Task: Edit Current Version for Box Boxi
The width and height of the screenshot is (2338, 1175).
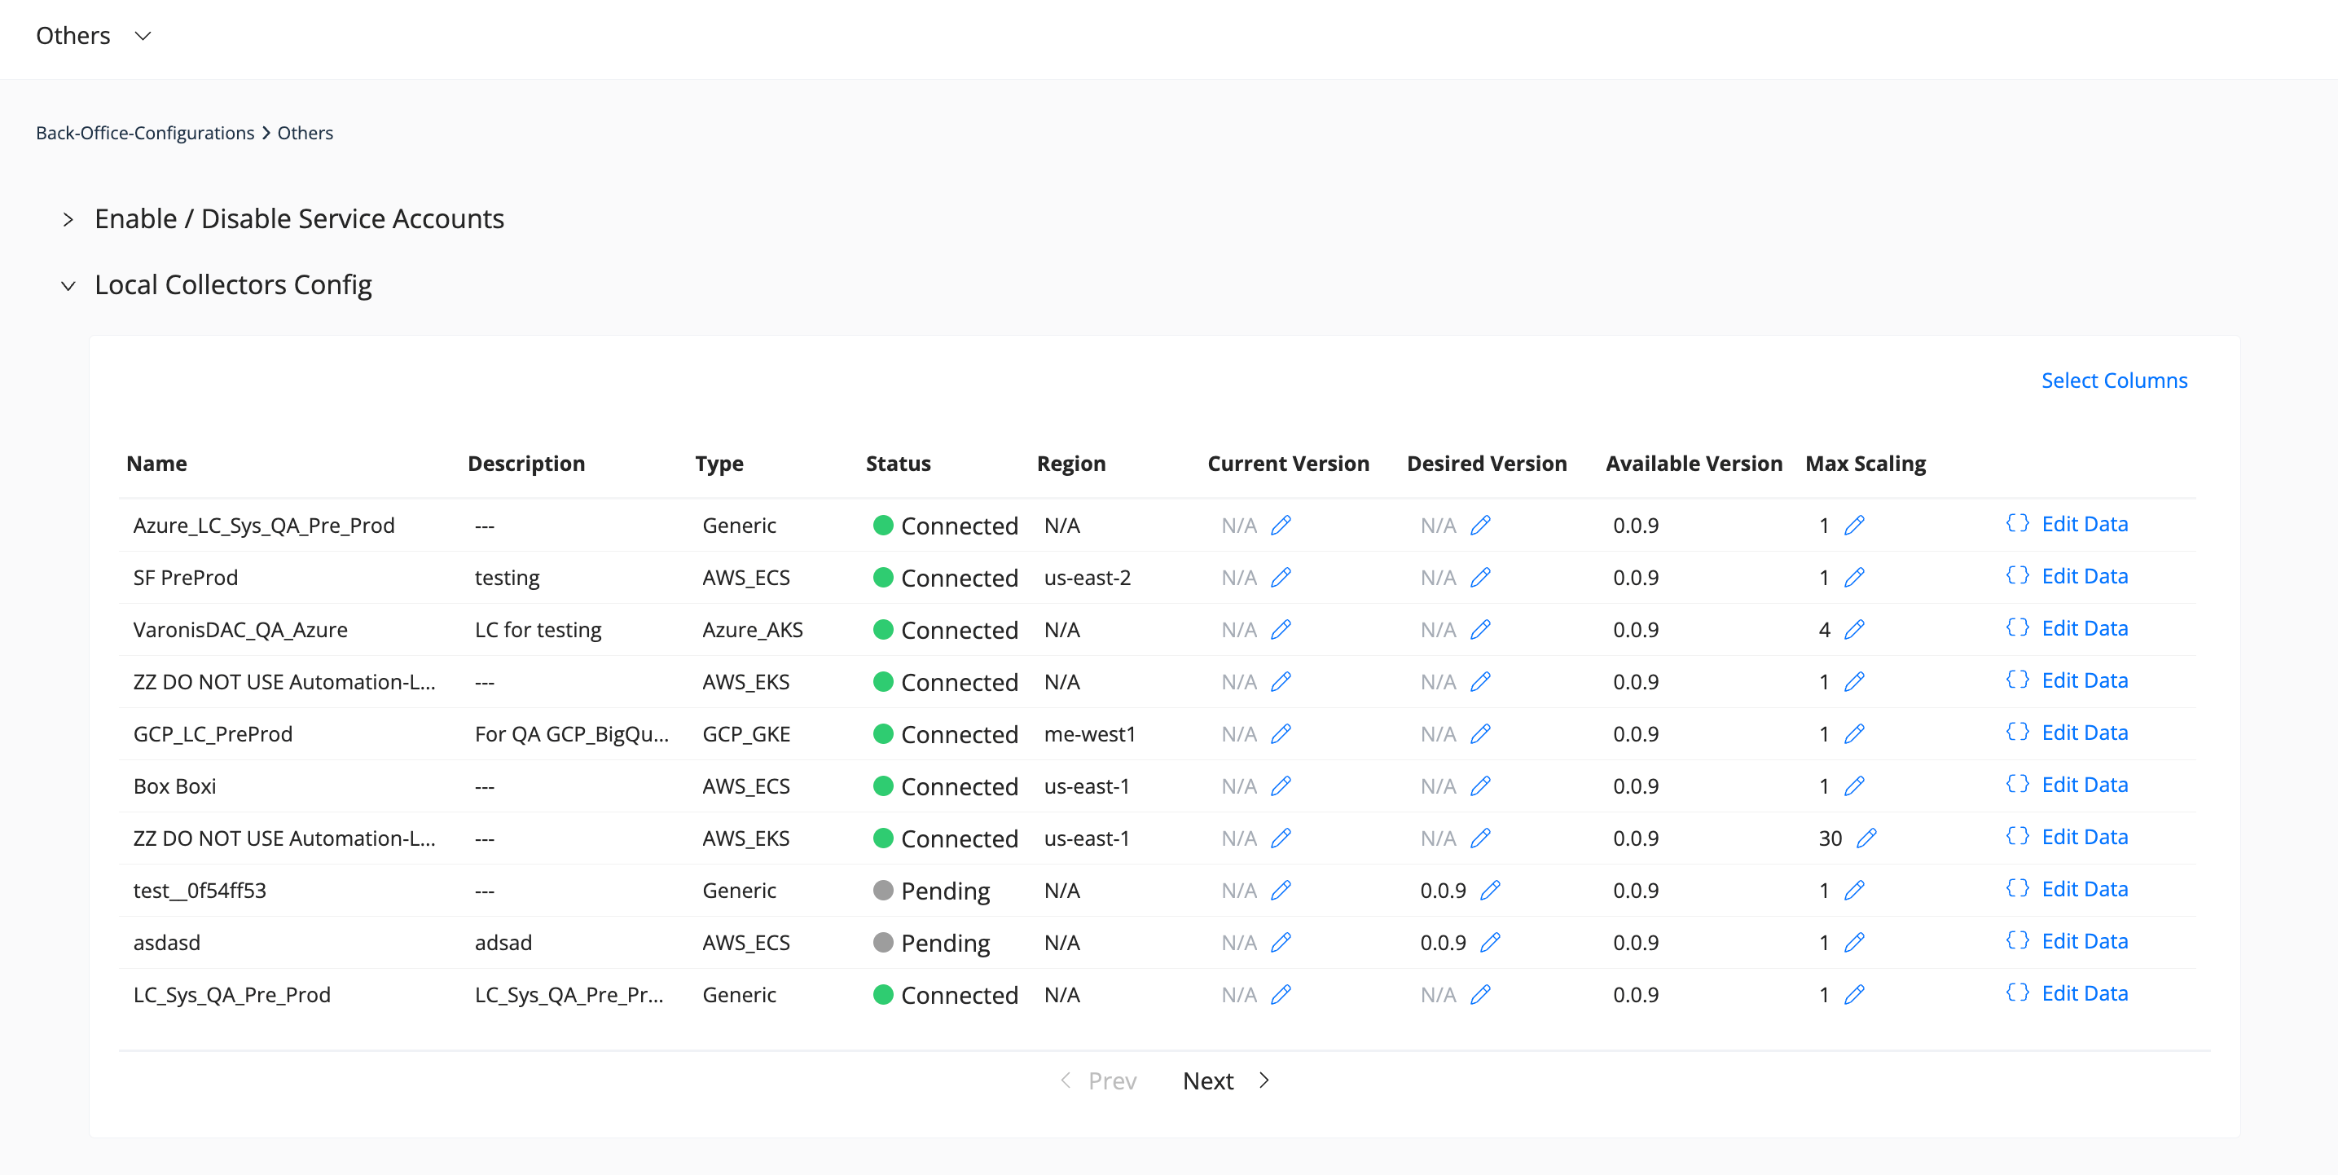Action: [x=1281, y=786]
